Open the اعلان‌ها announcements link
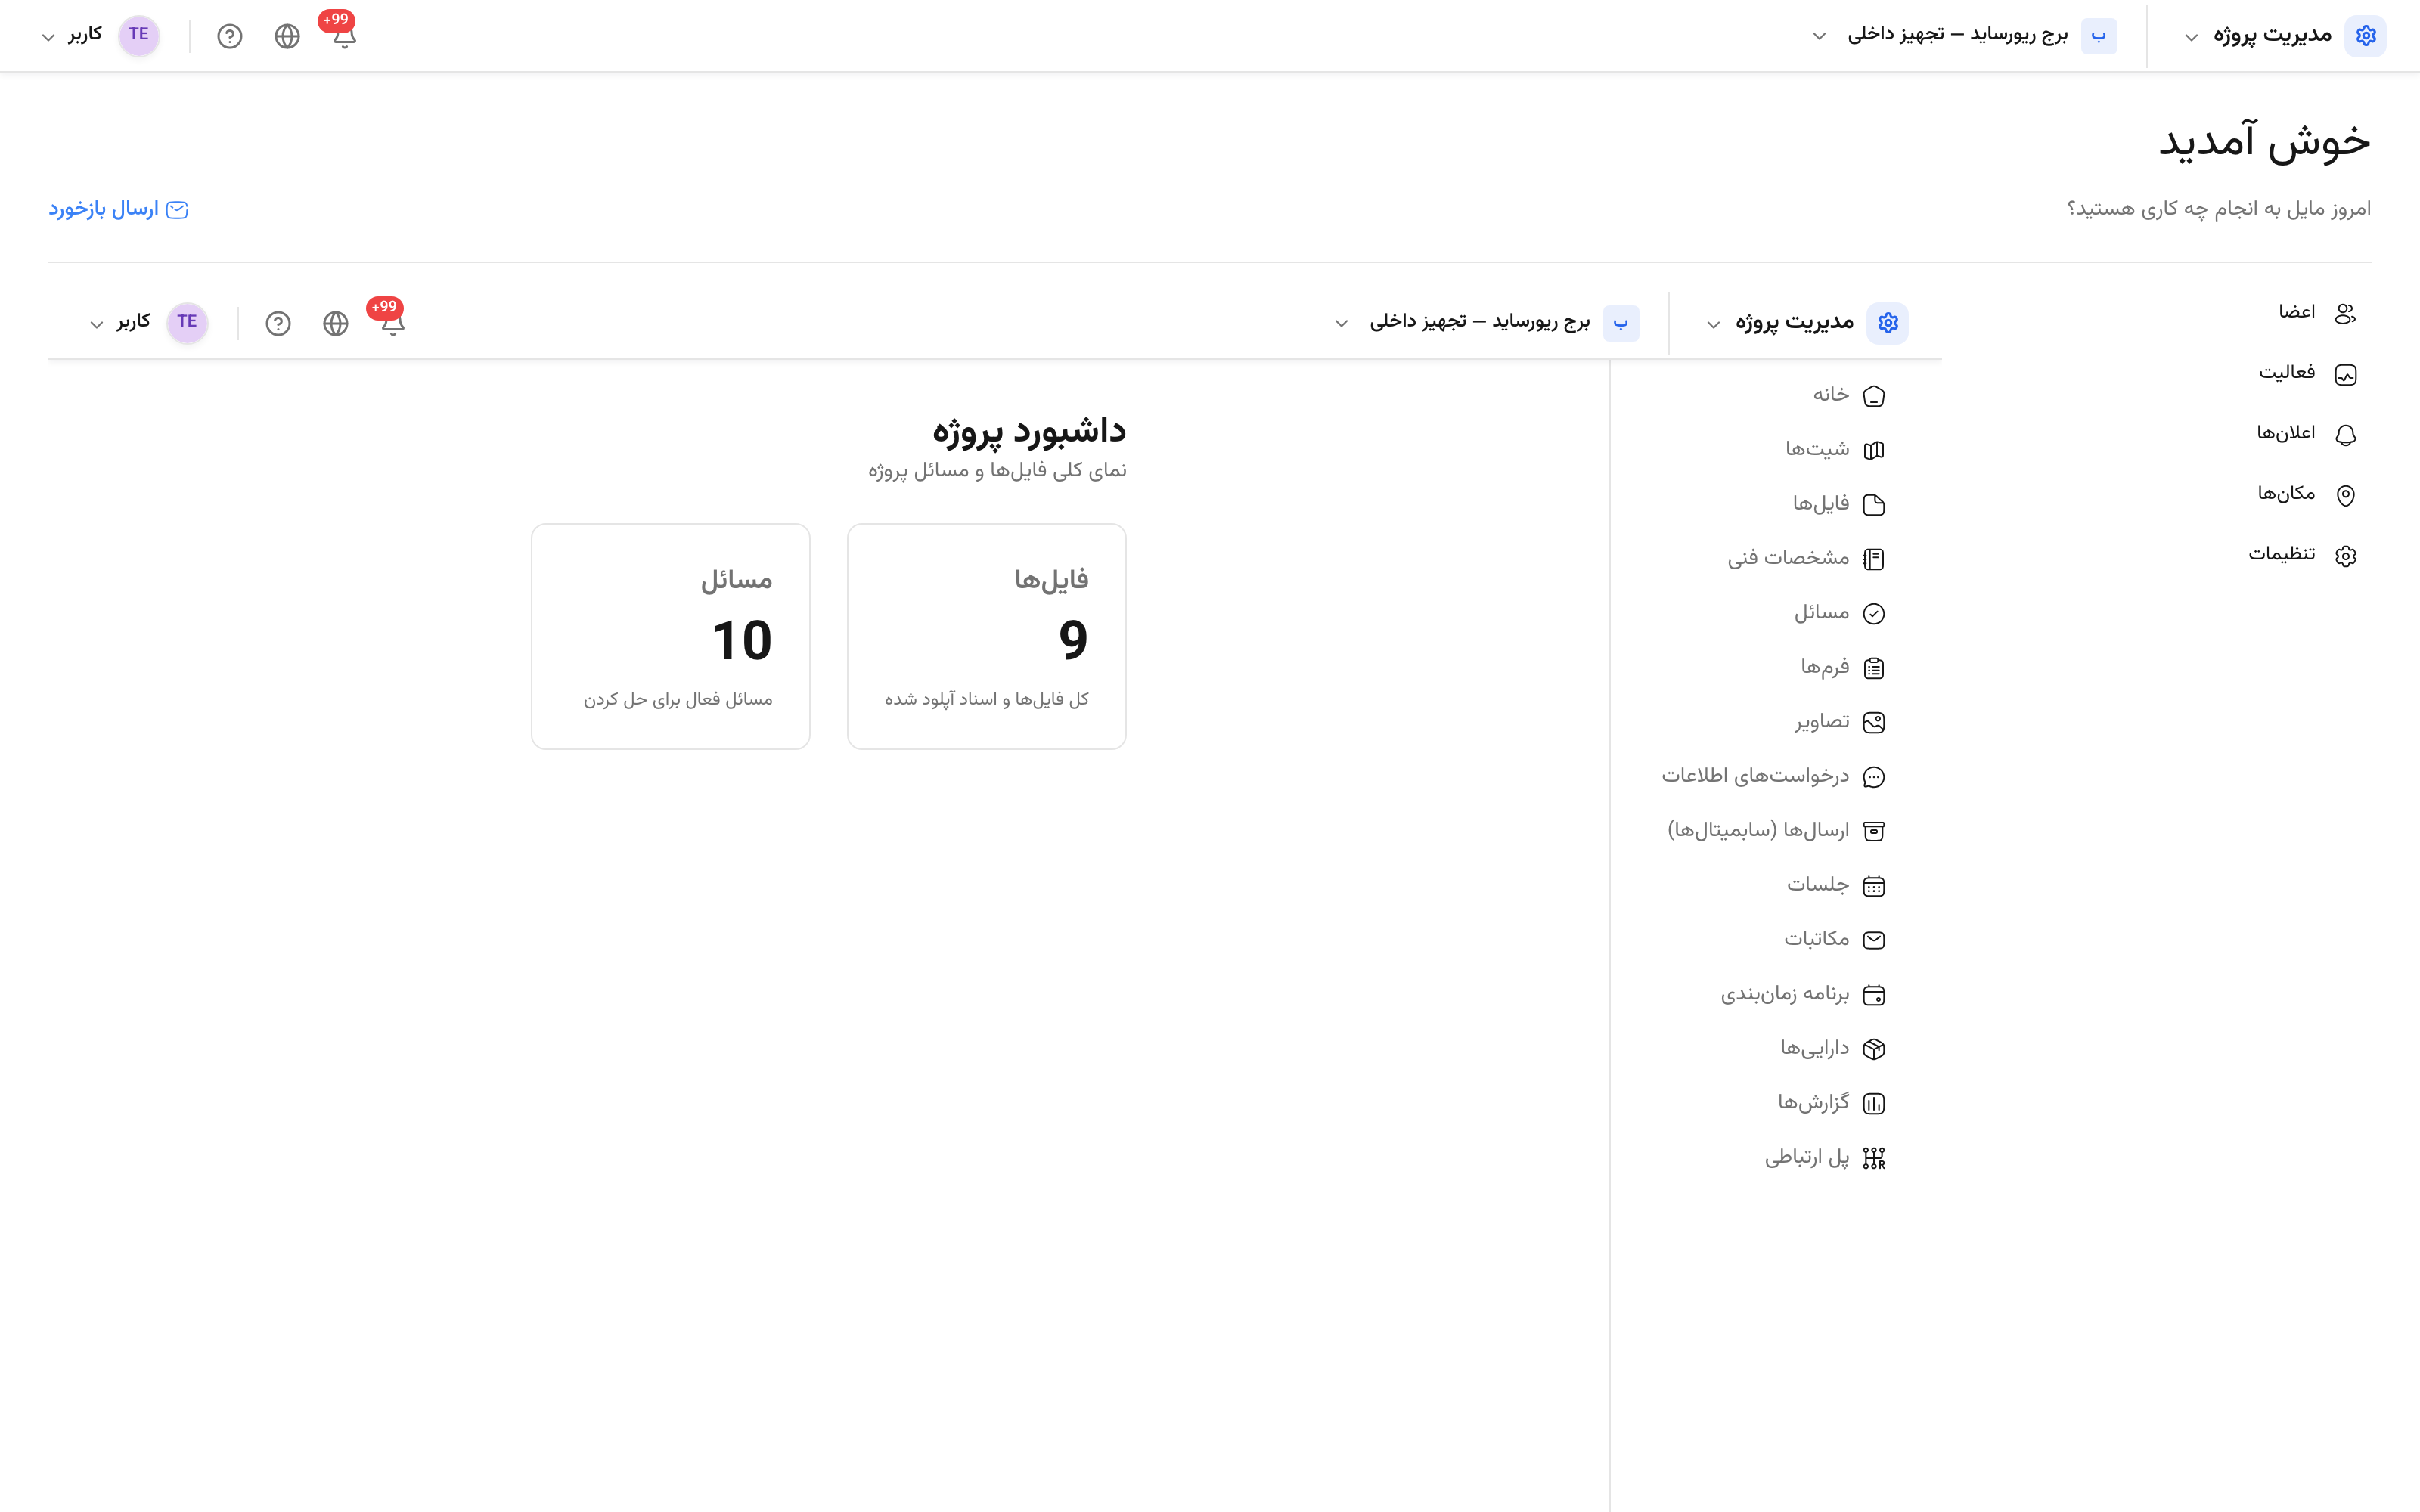The width and height of the screenshot is (2420, 1512). point(2306,434)
